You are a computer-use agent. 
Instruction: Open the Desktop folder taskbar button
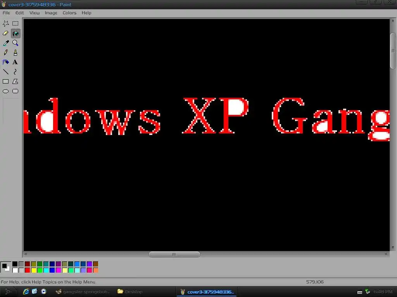130,292
